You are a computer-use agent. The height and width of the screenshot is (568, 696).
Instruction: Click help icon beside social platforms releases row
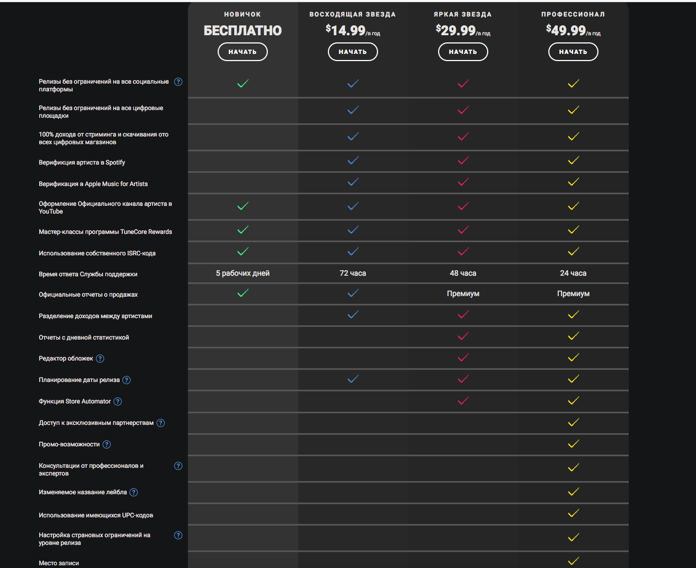coord(178,82)
